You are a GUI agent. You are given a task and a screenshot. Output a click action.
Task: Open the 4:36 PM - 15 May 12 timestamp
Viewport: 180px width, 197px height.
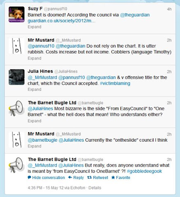46,188
